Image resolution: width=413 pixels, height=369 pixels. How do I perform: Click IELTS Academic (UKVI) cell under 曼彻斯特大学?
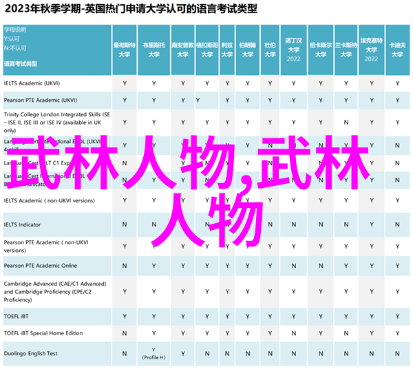tap(125, 83)
